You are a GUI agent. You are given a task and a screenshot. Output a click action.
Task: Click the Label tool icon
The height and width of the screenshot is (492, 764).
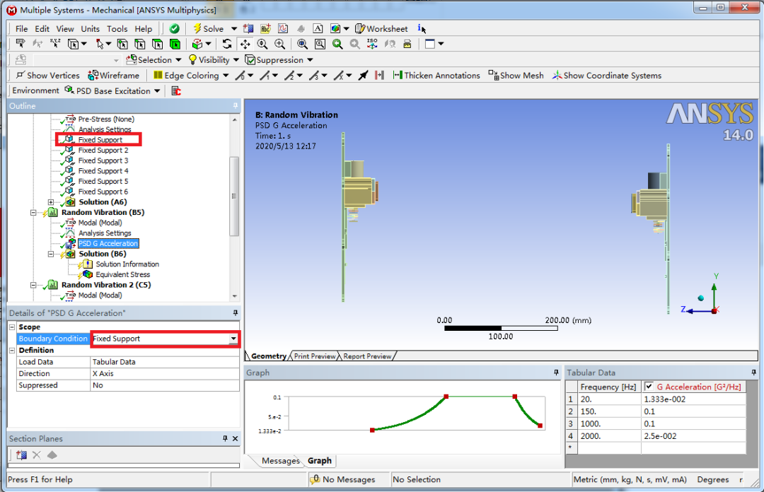point(20,44)
